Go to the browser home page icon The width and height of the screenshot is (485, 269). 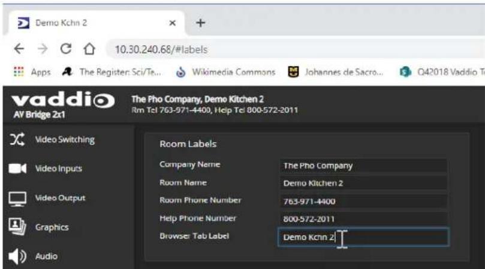(x=89, y=49)
